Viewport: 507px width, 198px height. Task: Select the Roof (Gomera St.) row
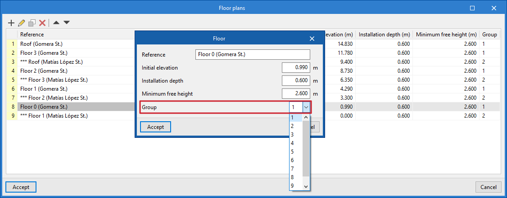tap(41, 44)
